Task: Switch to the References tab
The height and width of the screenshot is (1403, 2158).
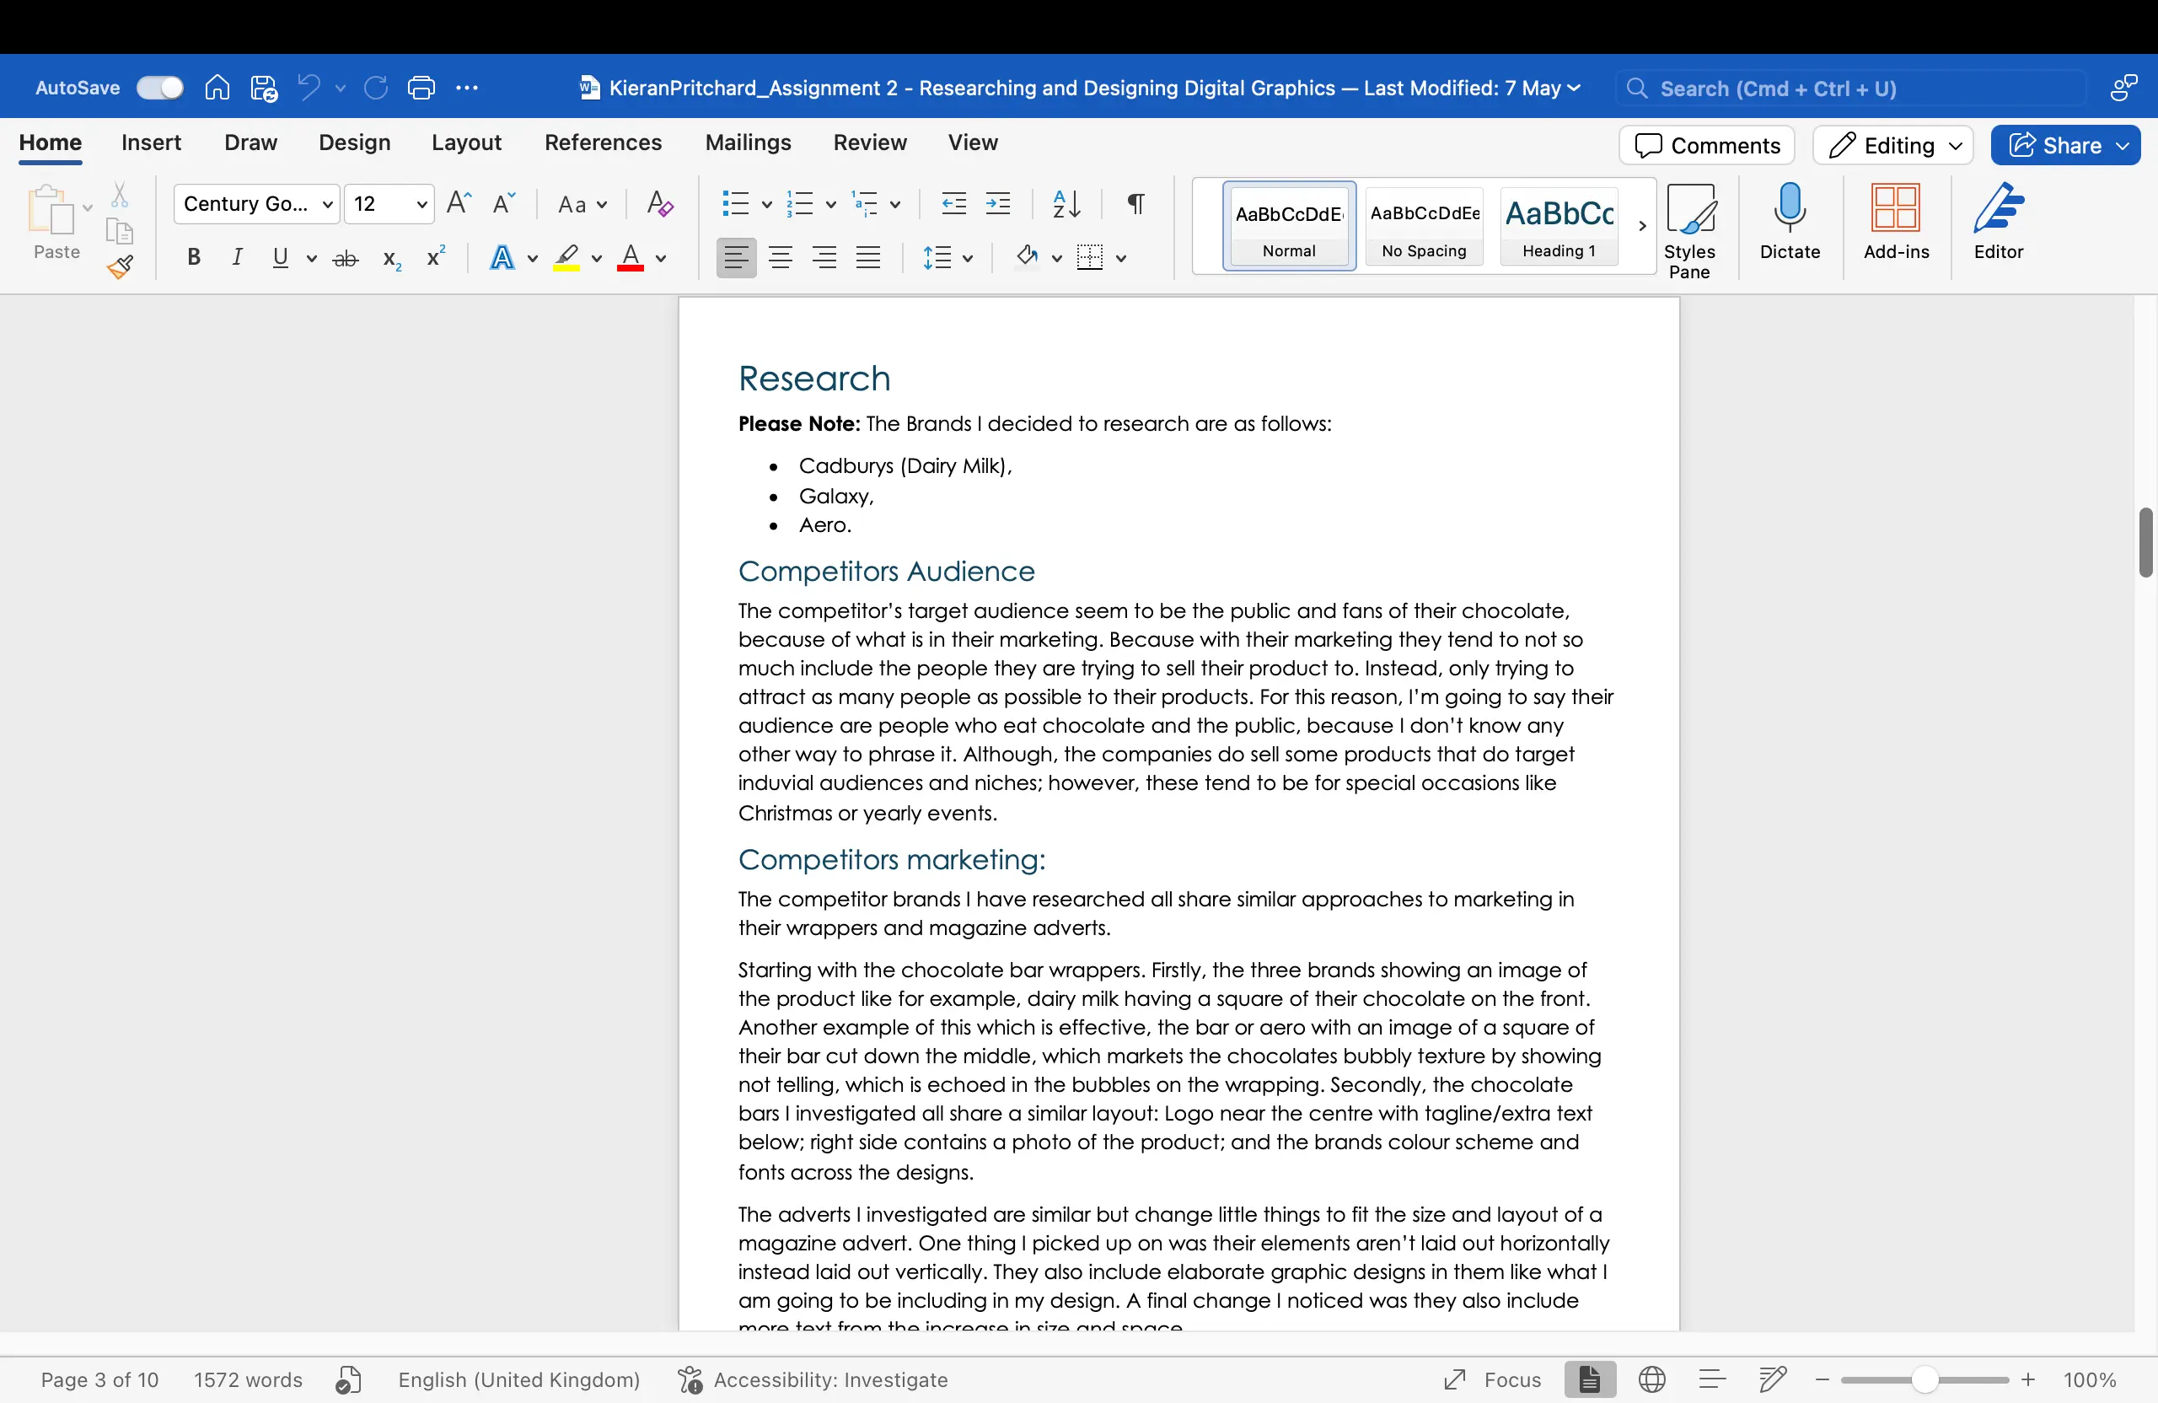Action: (x=602, y=142)
